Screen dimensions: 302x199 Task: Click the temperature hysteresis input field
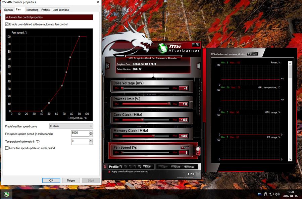coord(80,142)
